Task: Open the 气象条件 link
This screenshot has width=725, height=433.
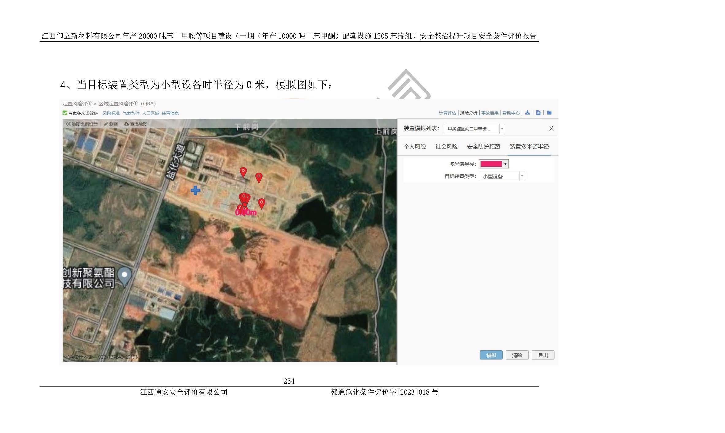Action: coord(131,113)
